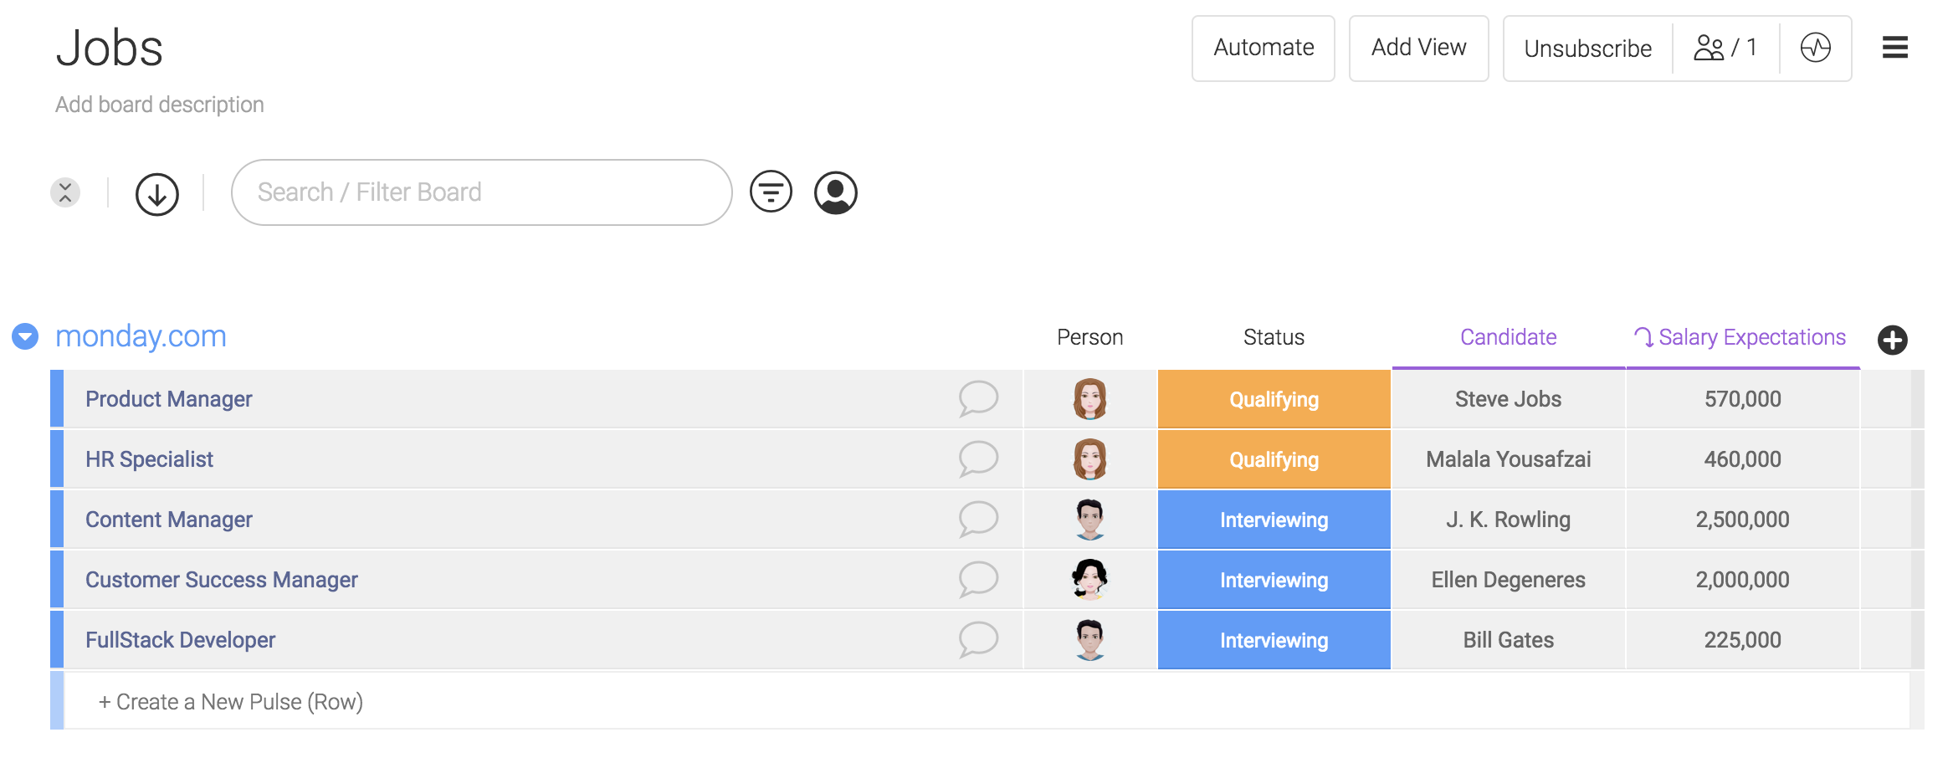This screenshot has height=758, width=1953.
Task: Collapse header with the chevron toggle
Action: (65, 192)
